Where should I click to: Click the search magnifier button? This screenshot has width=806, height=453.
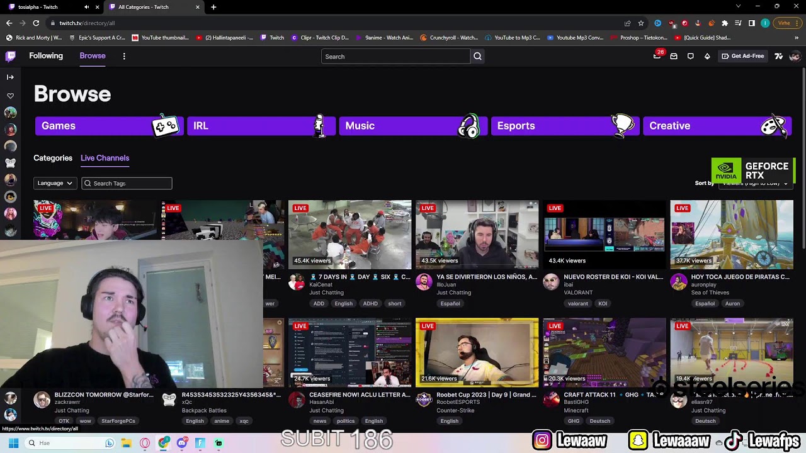(x=477, y=57)
